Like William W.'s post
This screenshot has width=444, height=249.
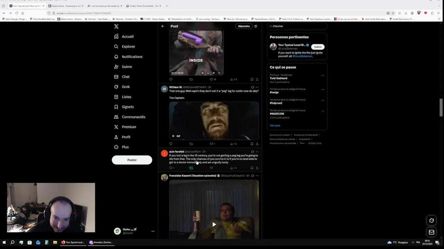[211, 144]
